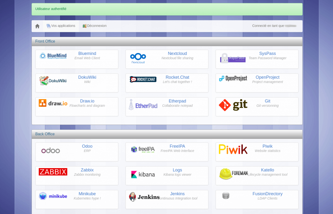The image size is (333, 214).
Task: Click the red Zabbix logo
Action: click(x=53, y=172)
